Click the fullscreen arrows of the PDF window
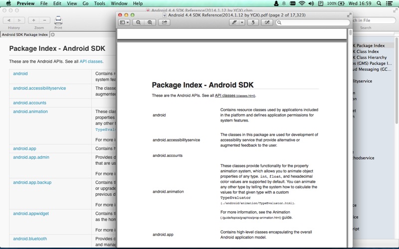399x249 pixels. (x=349, y=15)
